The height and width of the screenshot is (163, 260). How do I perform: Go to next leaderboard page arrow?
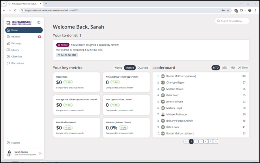pos(215,141)
